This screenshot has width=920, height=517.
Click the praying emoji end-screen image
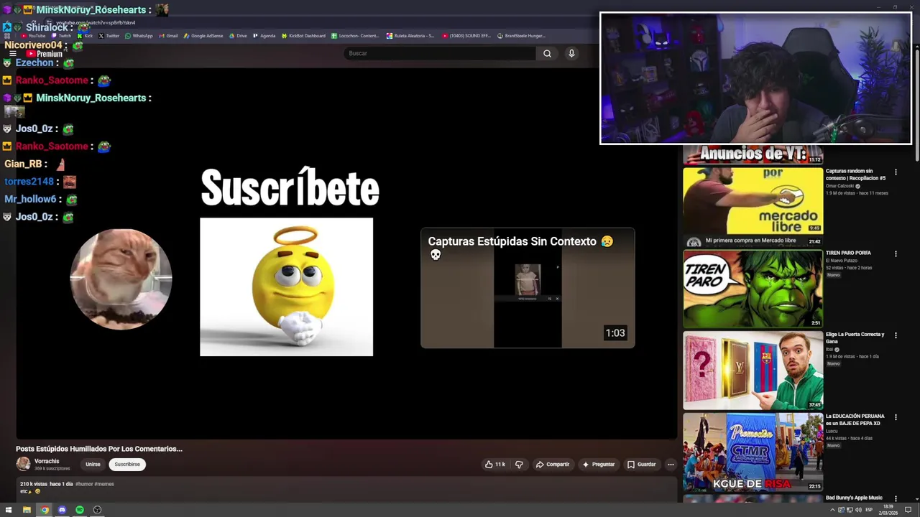coord(286,287)
